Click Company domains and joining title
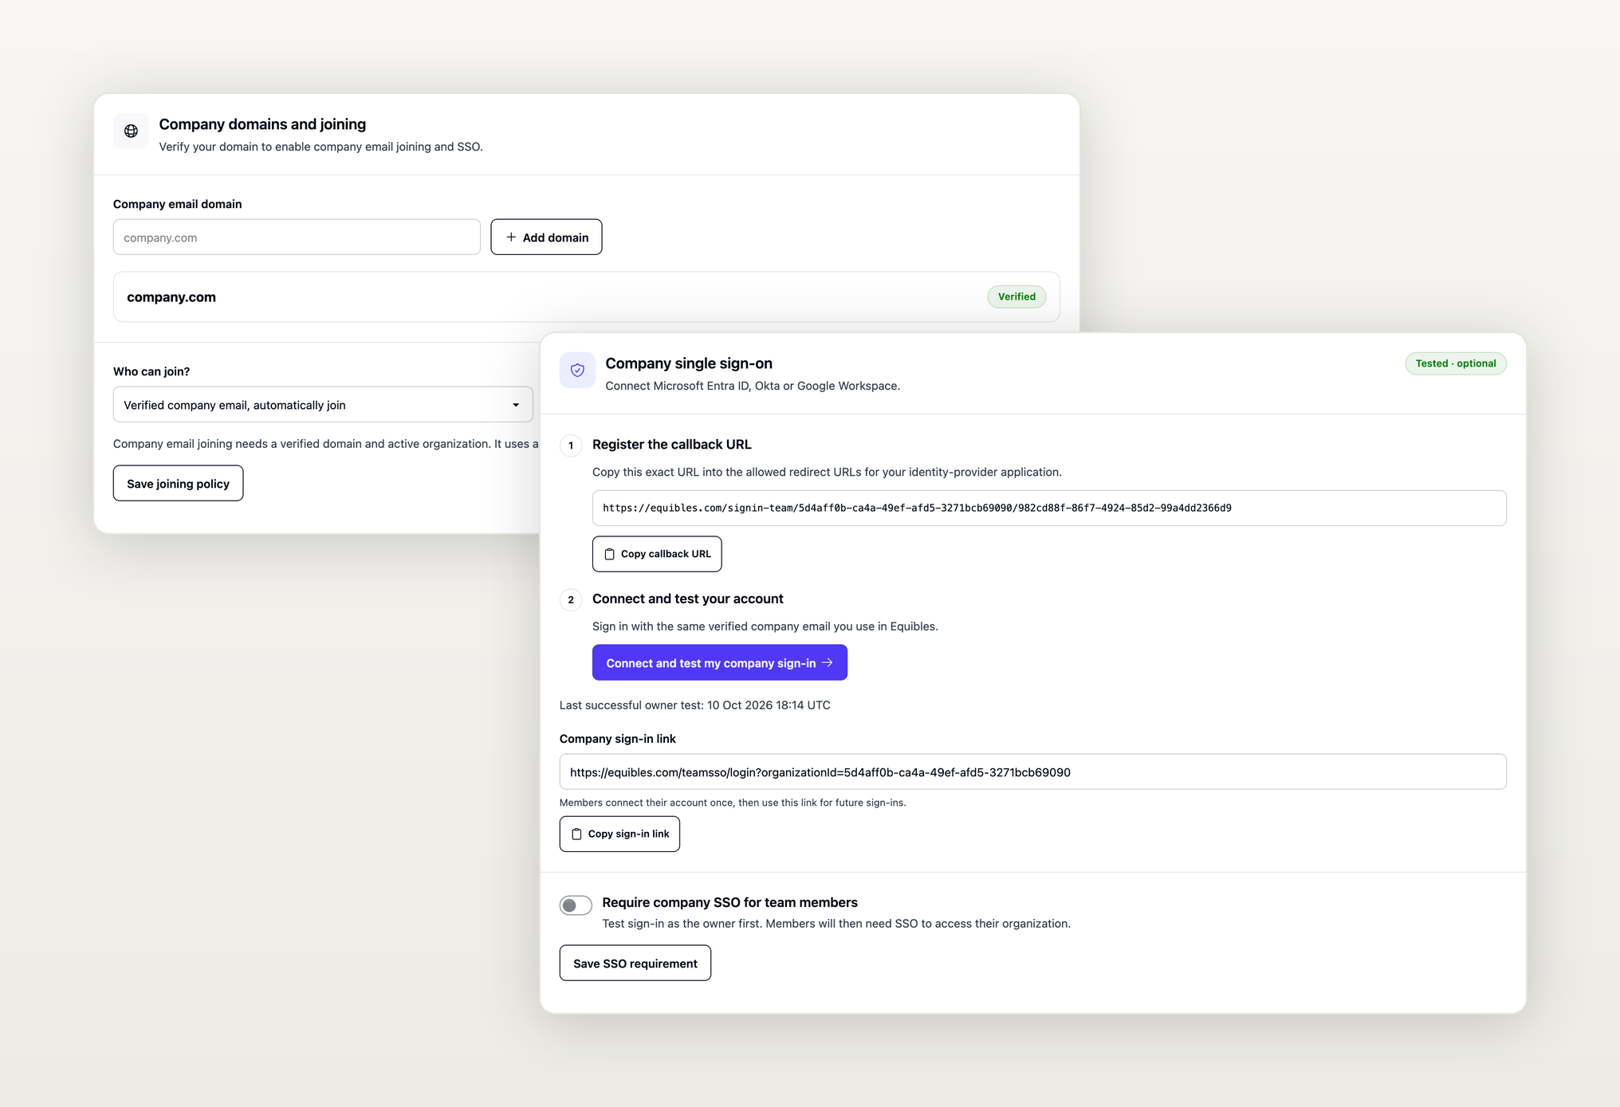The image size is (1620, 1107). (x=262, y=124)
